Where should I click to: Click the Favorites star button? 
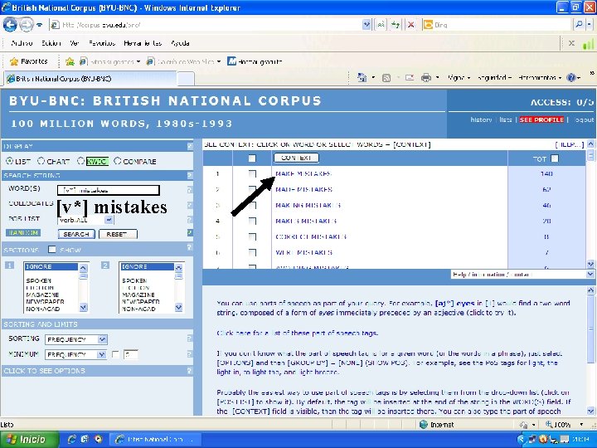point(29,61)
